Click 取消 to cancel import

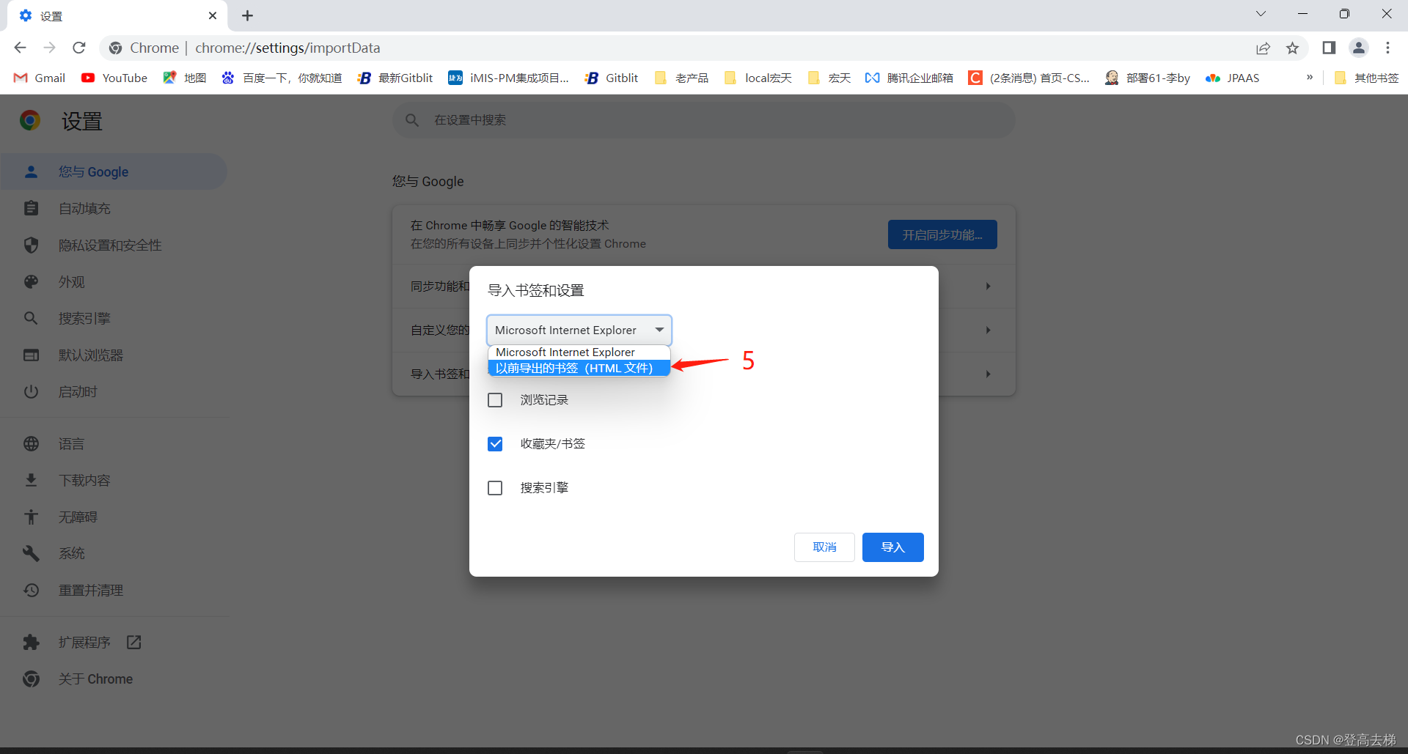(824, 547)
